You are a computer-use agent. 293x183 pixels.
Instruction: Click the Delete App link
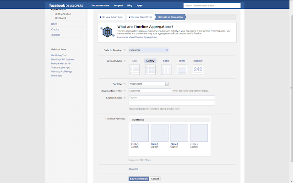pyautogui.click(x=56, y=75)
